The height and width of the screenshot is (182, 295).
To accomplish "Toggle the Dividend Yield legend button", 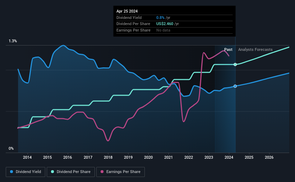I will click(x=26, y=172).
